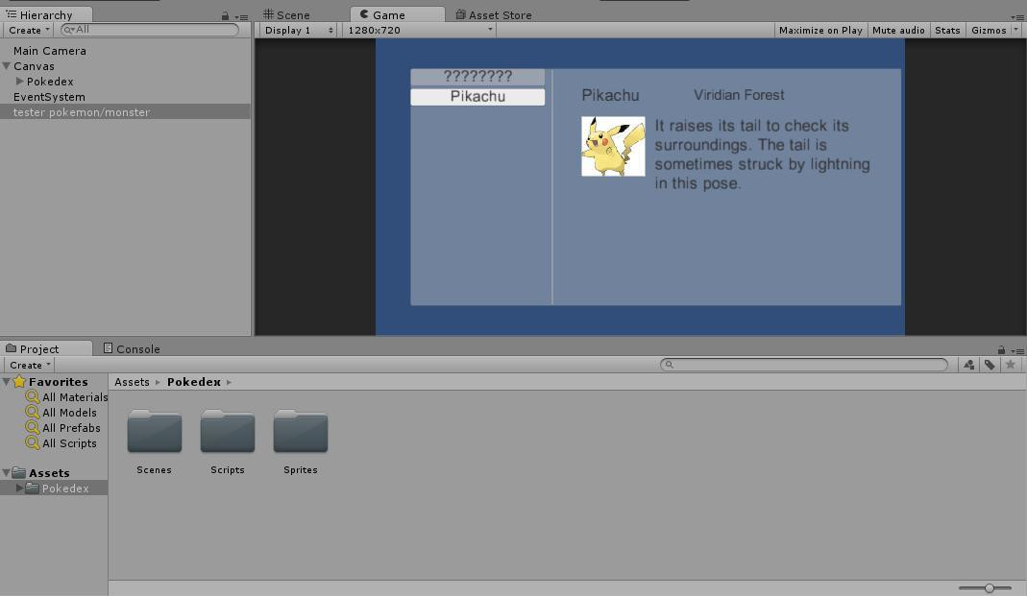
Task: Click the Hierarchy panel lock icon
Action: coord(226,15)
